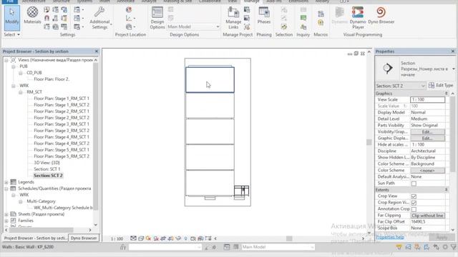Collapse the RM_SCT node
This screenshot has width=458, height=257.
[21, 92]
